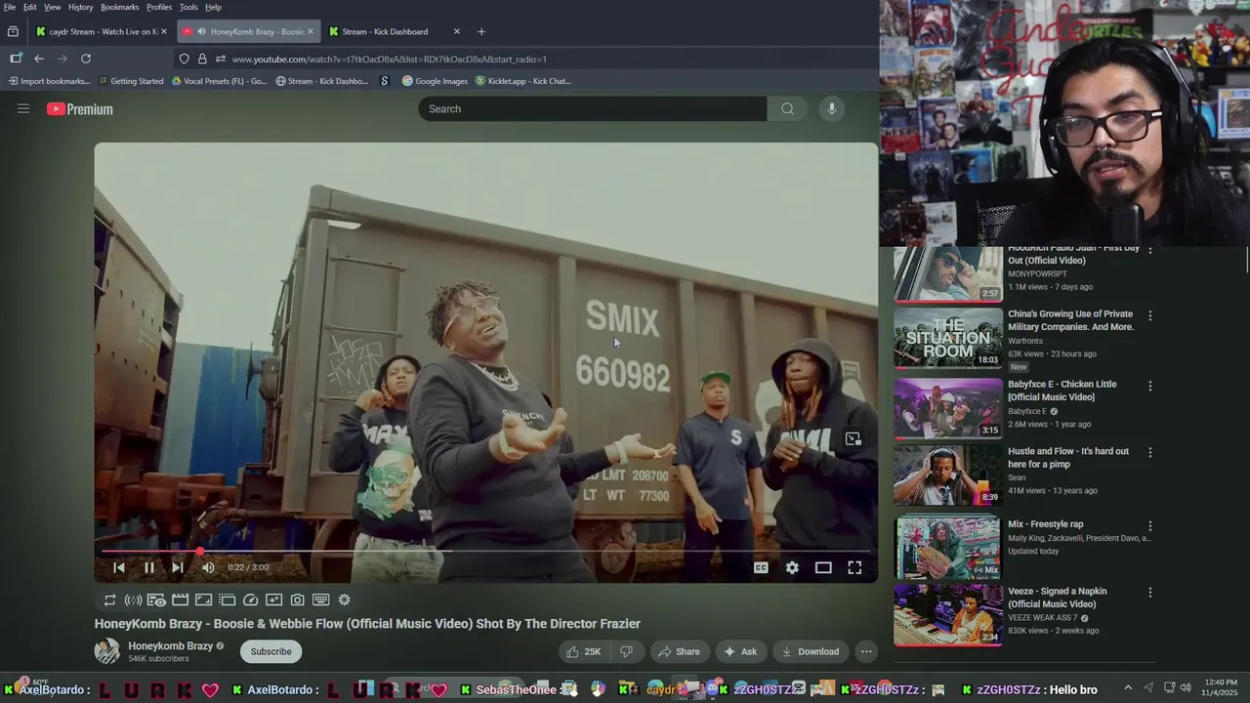Show keyboard shortcuts icon below the player

pos(320,600)
